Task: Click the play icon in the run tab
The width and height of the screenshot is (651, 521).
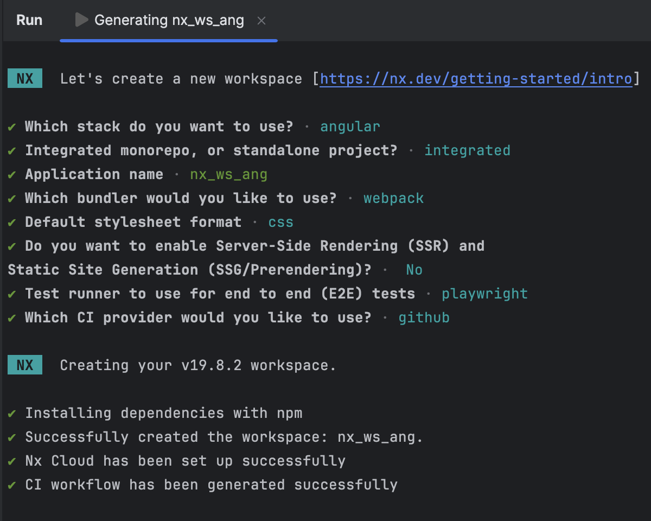Action: [81, 20]
